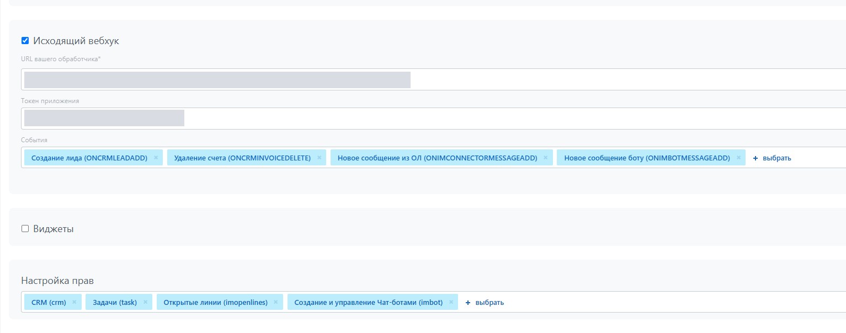Click the 'URL вашего обработчика*' field label

pos(61,59)
